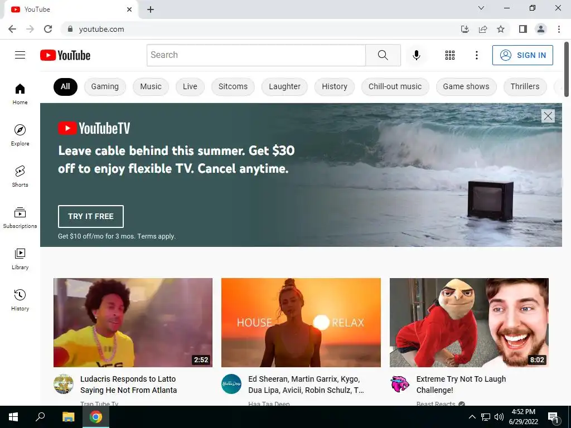Open Extreme Try Not To Laugh thumbnail

(x=469, y=323)
